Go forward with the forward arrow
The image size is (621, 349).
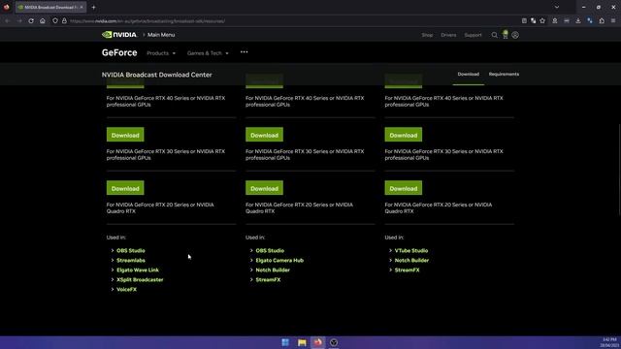[19, 21]
